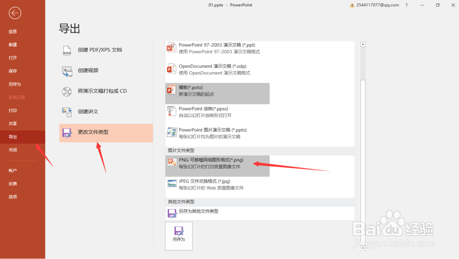Click the Create PDF/XPS document icon
This screenshot has width=459, height=259.
[x=67, y=50]
